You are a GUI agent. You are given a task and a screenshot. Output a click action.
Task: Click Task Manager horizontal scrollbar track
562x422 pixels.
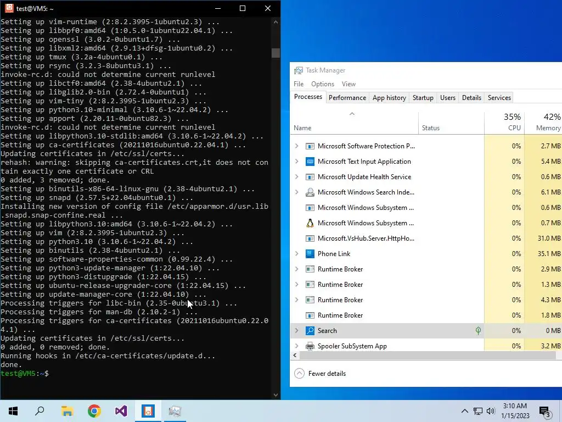pos(427,356)
